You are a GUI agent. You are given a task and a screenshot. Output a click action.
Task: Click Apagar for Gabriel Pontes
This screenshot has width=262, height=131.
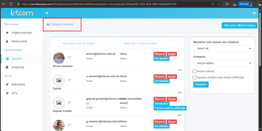click(x=172, y=99)
